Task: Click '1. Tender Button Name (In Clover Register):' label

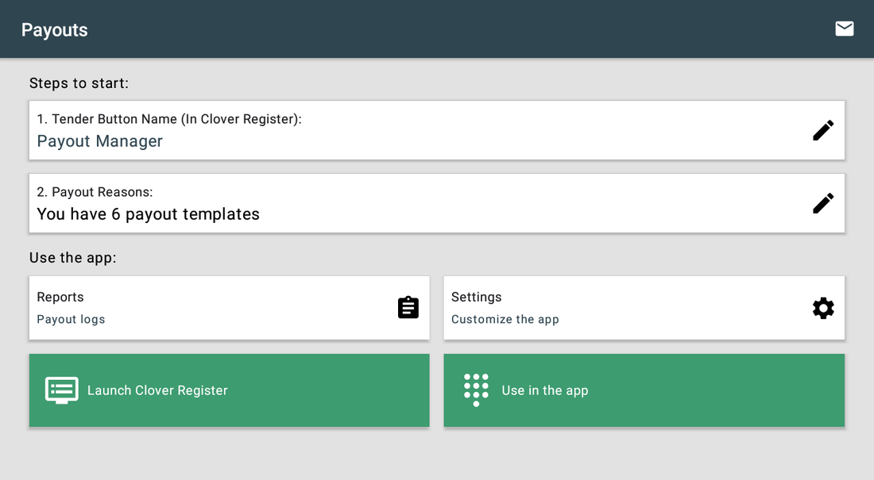Action: click(x=169, y=118)
